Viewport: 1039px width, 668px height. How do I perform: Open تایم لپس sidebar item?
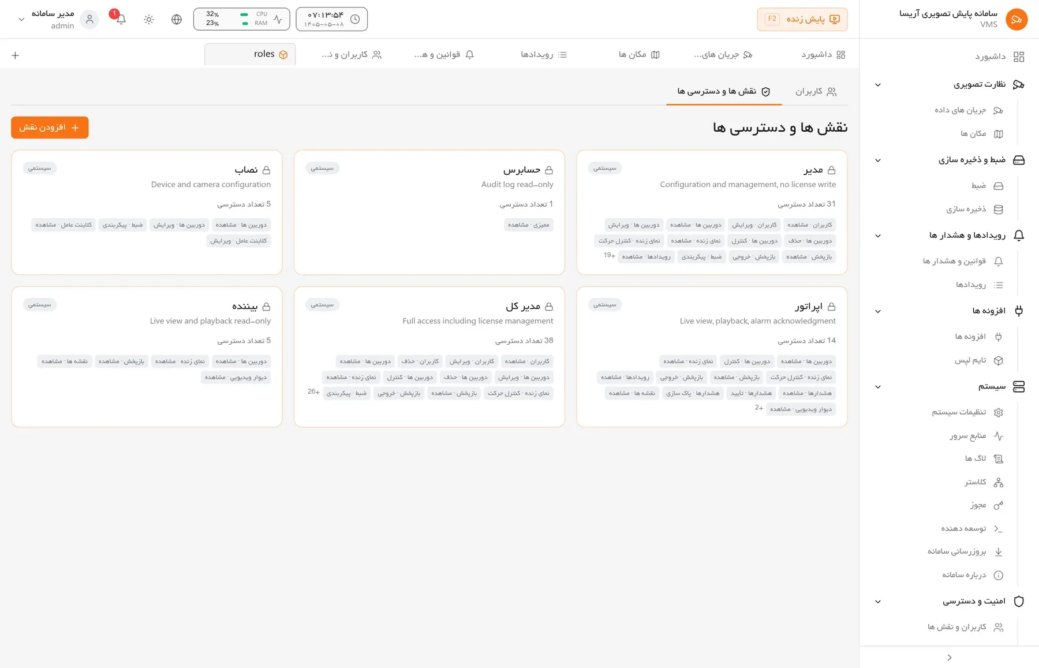click(x=979, y=360)
